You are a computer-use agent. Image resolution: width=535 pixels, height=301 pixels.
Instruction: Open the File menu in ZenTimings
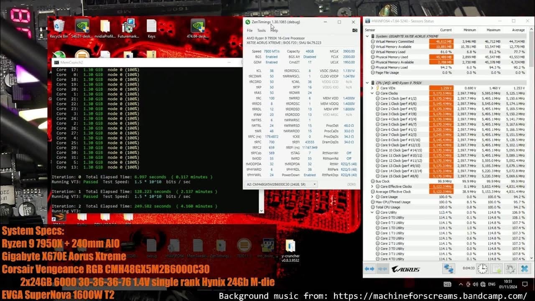[x=250, y=31]
